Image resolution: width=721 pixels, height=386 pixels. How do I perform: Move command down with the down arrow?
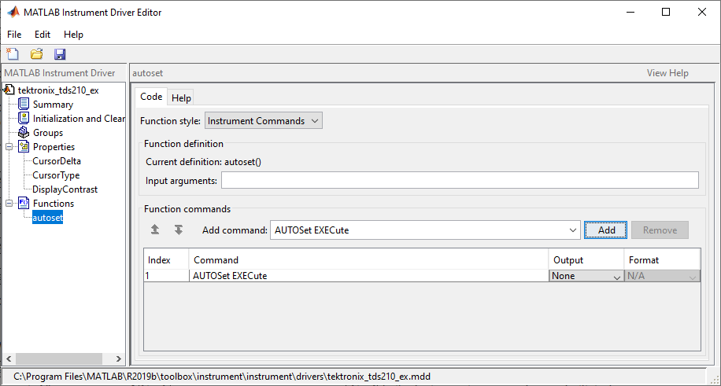[179, 230]
